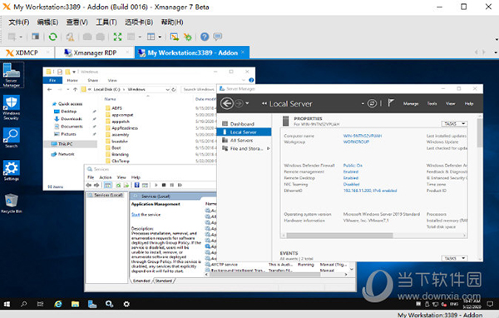Switch to the Standard tab in Services

[164, 281]
